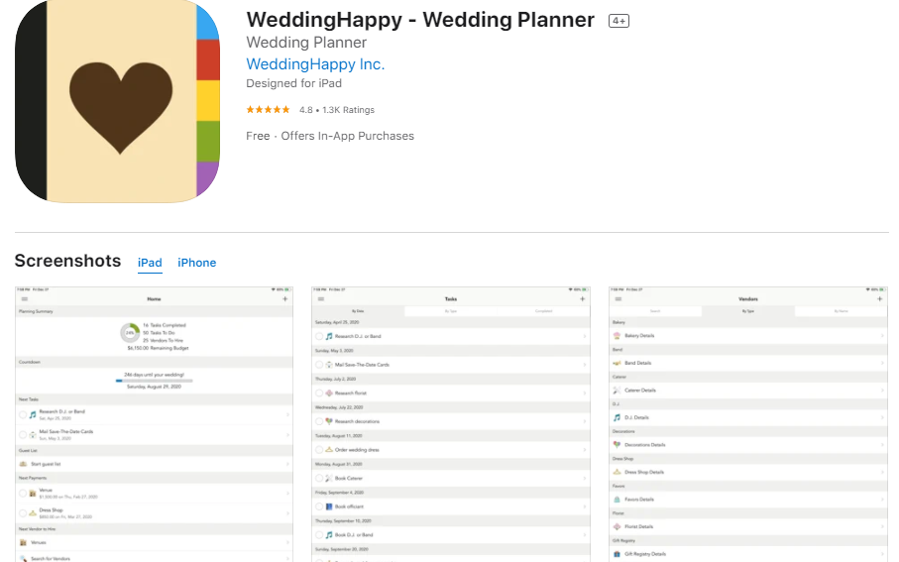Viewport: 899px width, 562px height.
Task: Click the five-star rating stars
Action: (268, 110)
